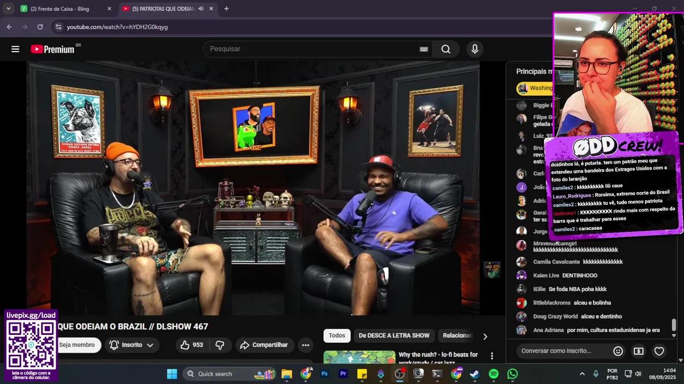Open Sticky Notes from taskbar
The height and width of the screenshot is (384, 684).
click(x=362, y=374)
